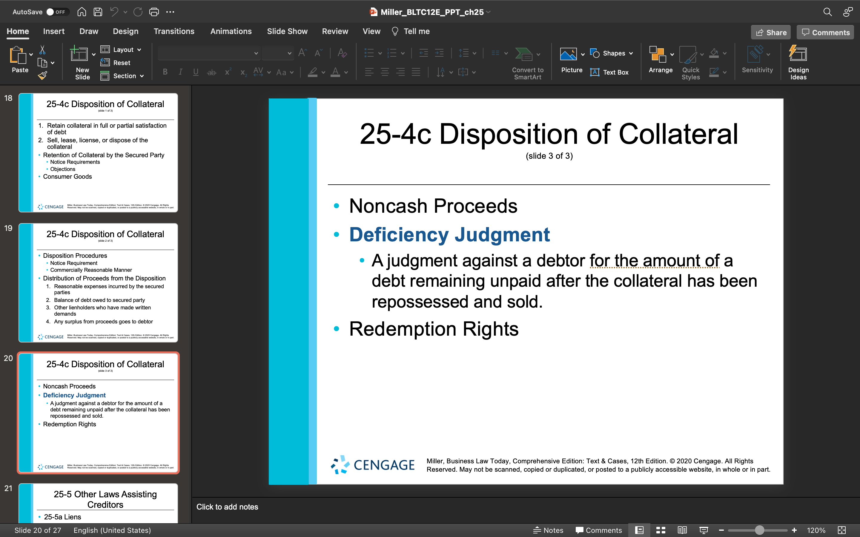Toggle Superscript formatting
The height and width of the screenshot is (537, 860).
click(x=228, y=71)
